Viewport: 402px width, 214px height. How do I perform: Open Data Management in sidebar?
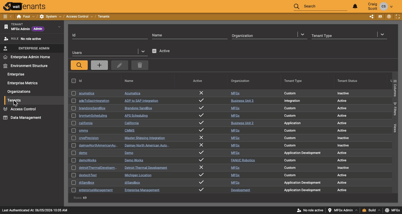tap(26, 118)
